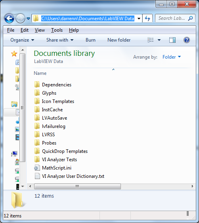Toggle the preview pane

click(x=172, y=40)
